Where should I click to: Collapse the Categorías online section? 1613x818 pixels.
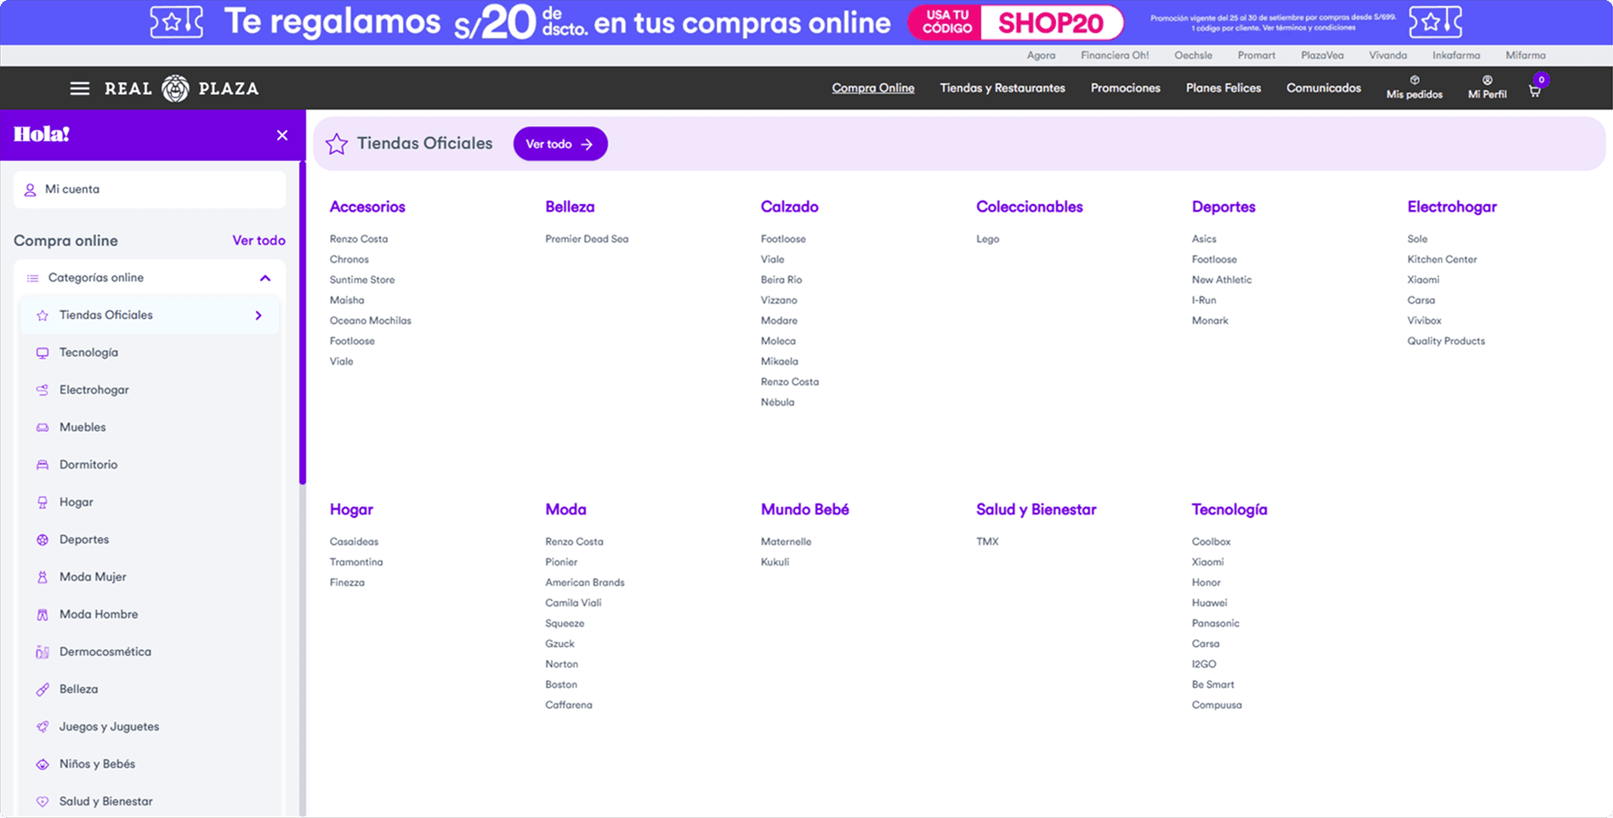265,277
